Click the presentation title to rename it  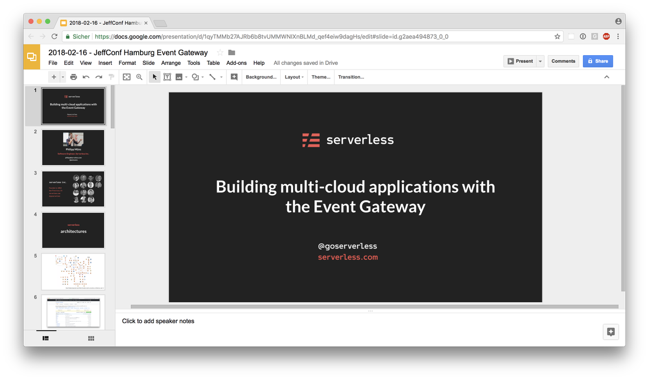128,52
